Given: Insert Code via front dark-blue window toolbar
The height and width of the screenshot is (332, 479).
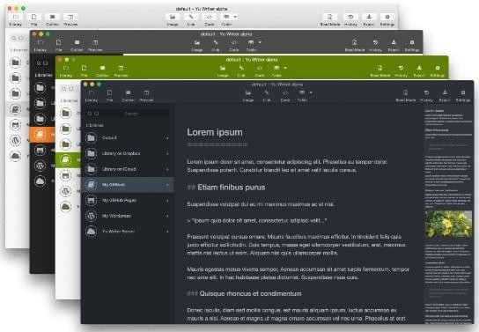Looking at the screenshot, I should coord(285,92).
